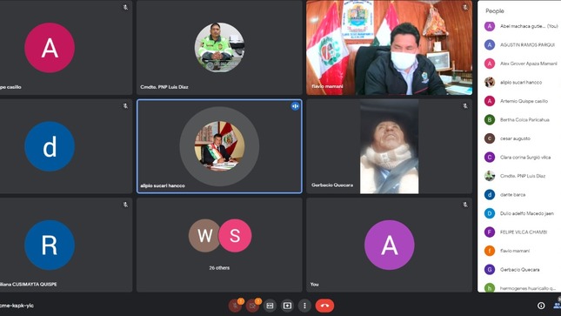Open the meeting details info icon
561x316 pixels.
[541, 306]
